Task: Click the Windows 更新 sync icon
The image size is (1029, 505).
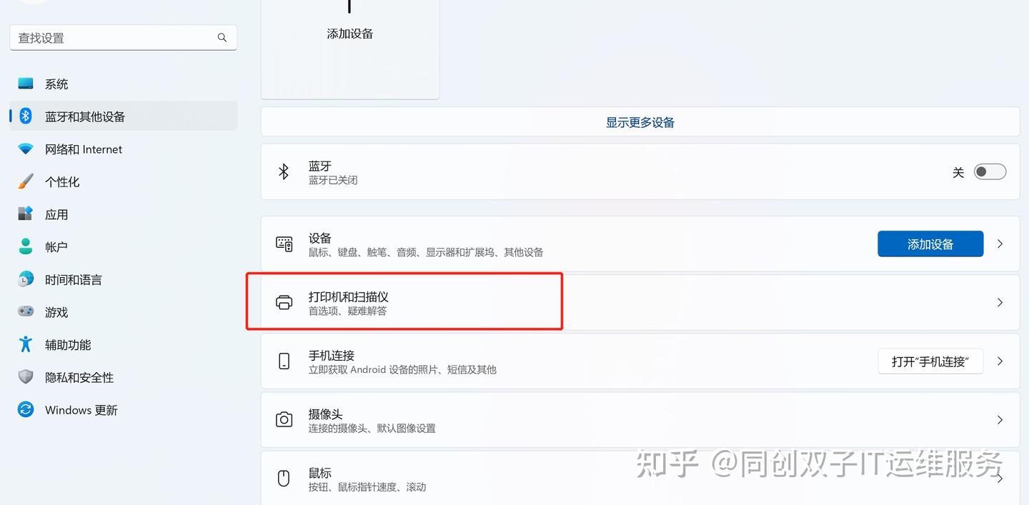Action: tap(26, 409)
